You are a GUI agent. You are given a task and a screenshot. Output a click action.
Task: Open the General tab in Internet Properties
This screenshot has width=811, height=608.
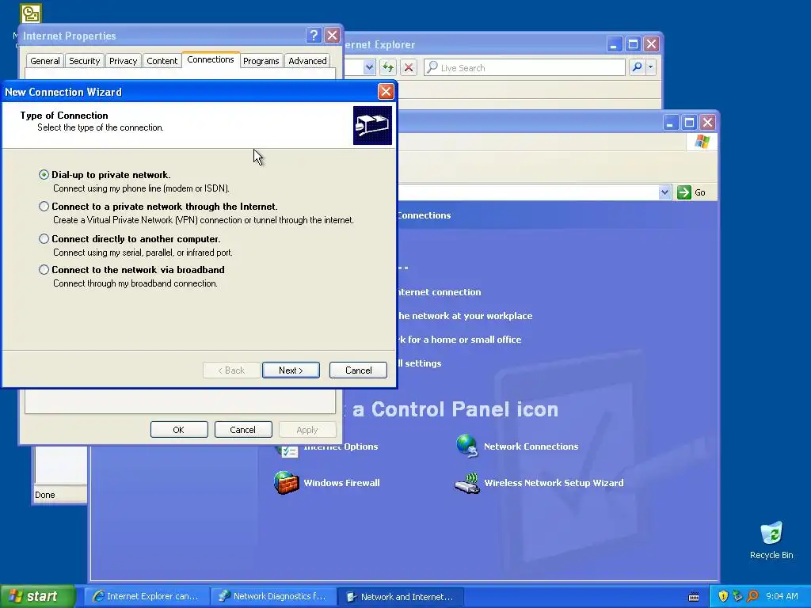tap(45, 61)
